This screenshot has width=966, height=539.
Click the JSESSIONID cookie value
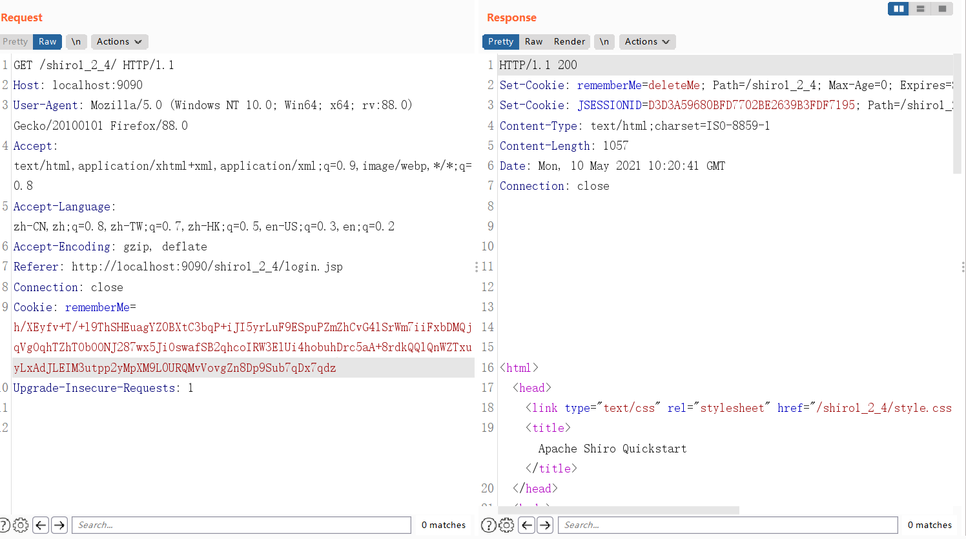pos(752,105)
